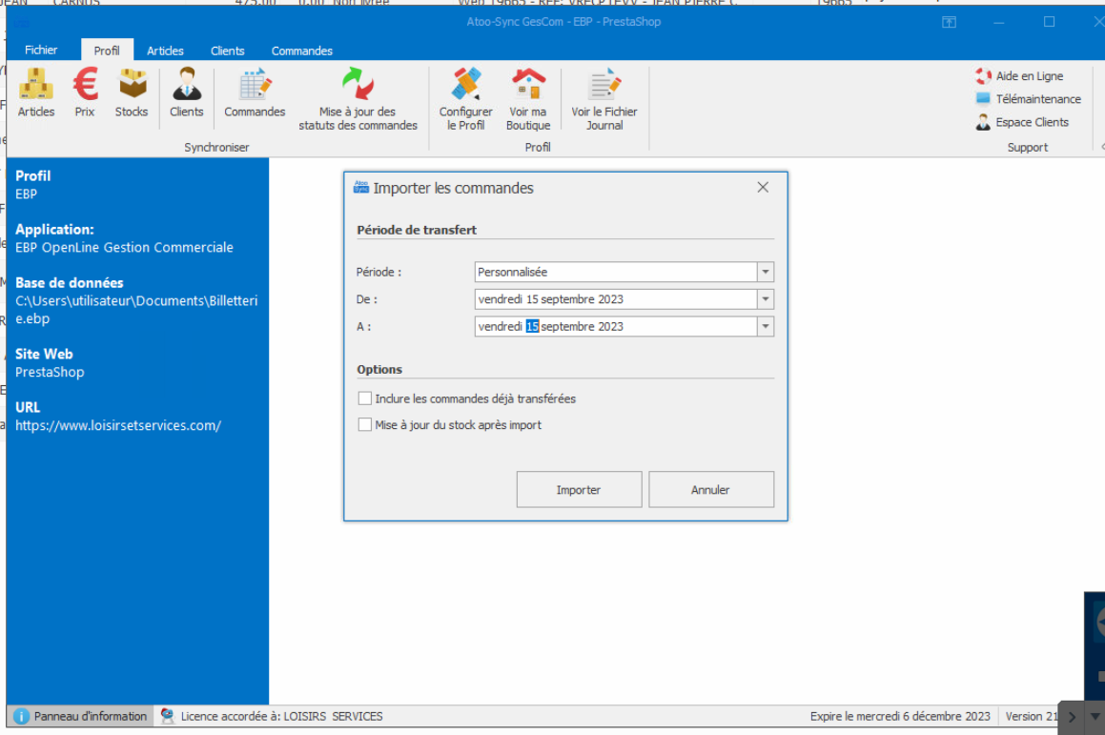Click the database path text Billetterie.ebp
This screenshot has height=735, width=1105.
point(136,310)
